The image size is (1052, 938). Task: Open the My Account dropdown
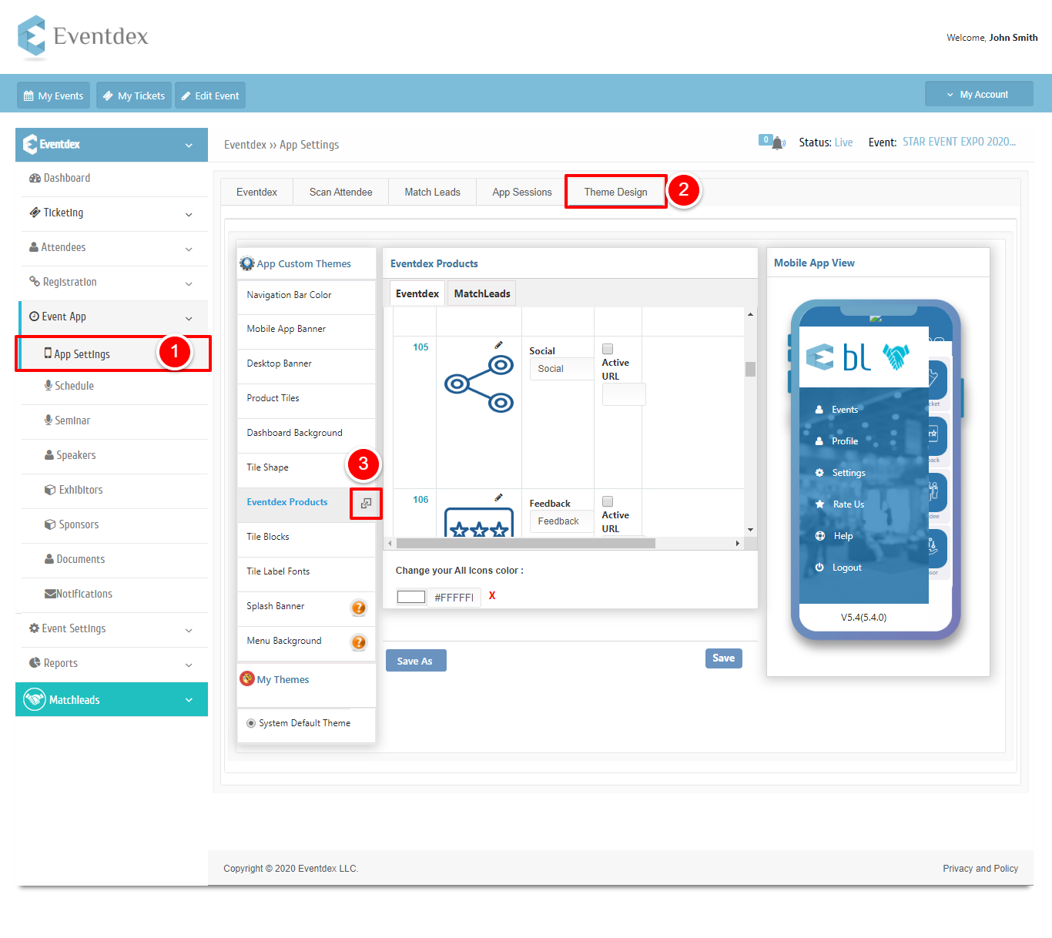click(979, 94)
